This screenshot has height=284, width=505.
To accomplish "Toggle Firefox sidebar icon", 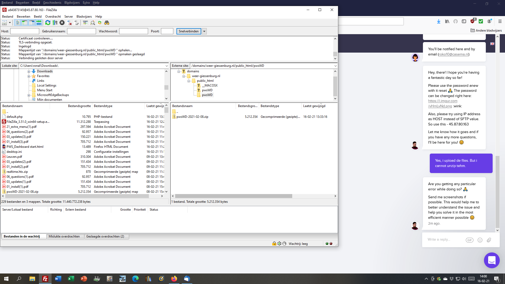I will coord(464,22).
